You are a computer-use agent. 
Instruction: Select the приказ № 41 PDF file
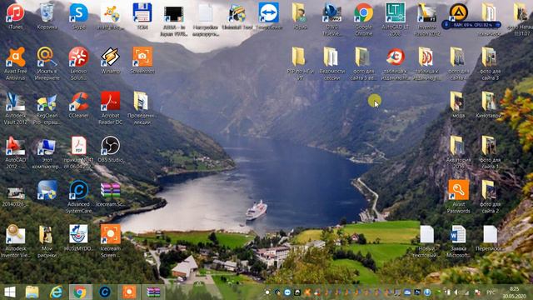tap(78, 152)
